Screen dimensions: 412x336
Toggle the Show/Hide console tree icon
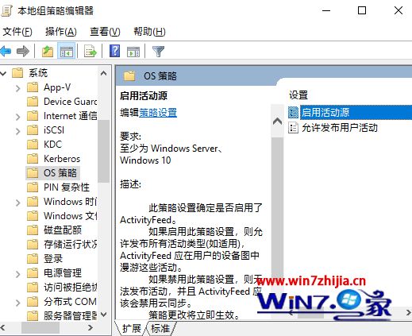[x=67, y=51]
